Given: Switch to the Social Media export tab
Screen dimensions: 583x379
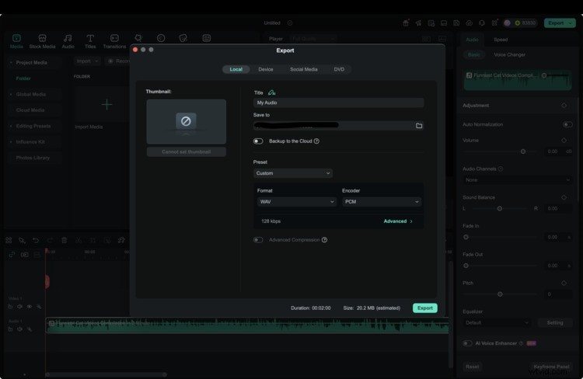Looking at the screenshot, I should click(304, 69).
